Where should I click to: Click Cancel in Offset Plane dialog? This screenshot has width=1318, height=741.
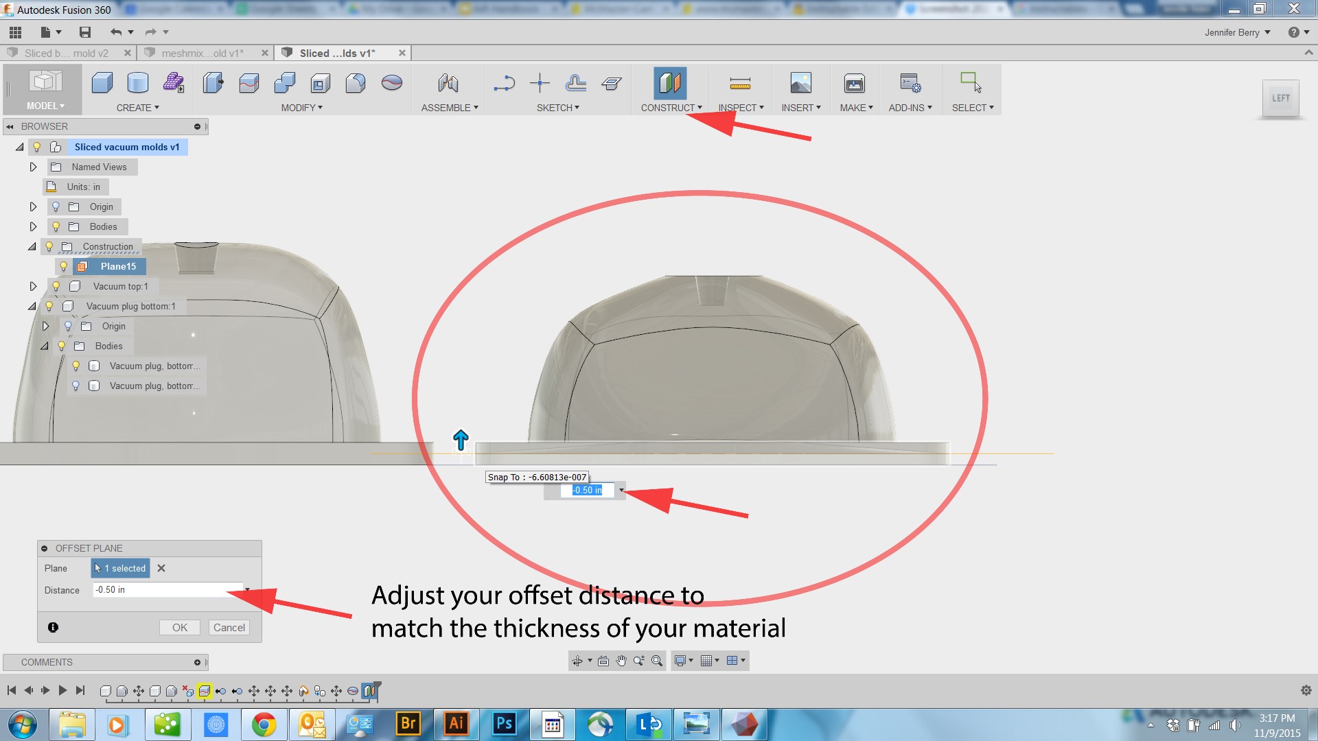pyautogui.click(x=229, y=627)
